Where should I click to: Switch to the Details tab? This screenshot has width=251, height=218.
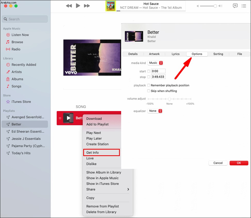[133, 54]
